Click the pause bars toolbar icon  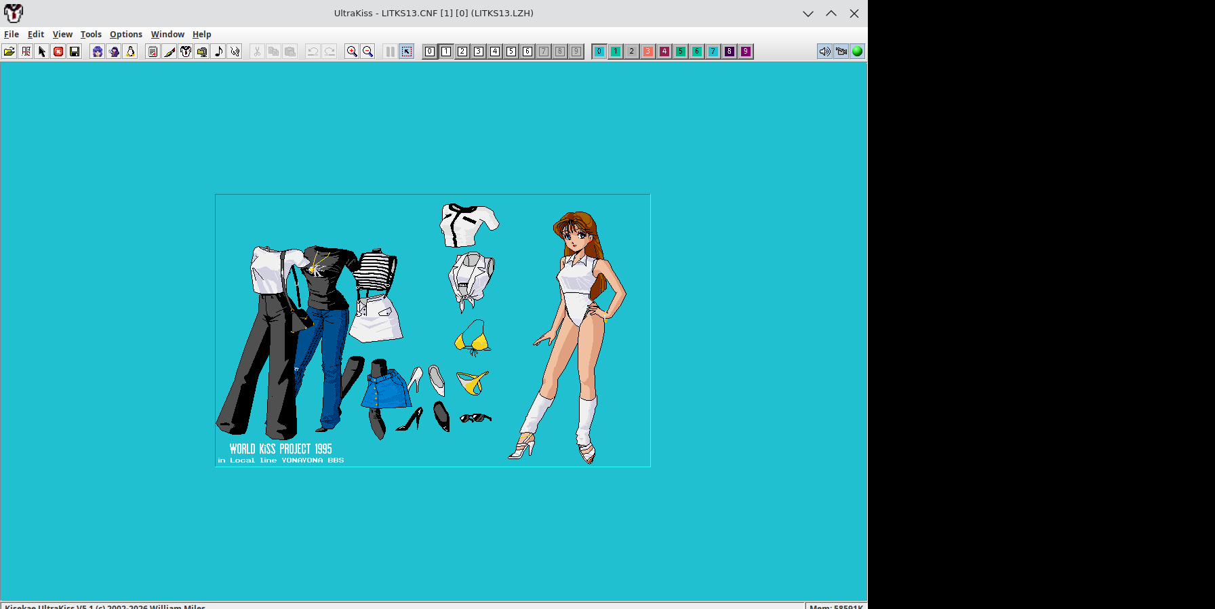click(x=391, y=52)
